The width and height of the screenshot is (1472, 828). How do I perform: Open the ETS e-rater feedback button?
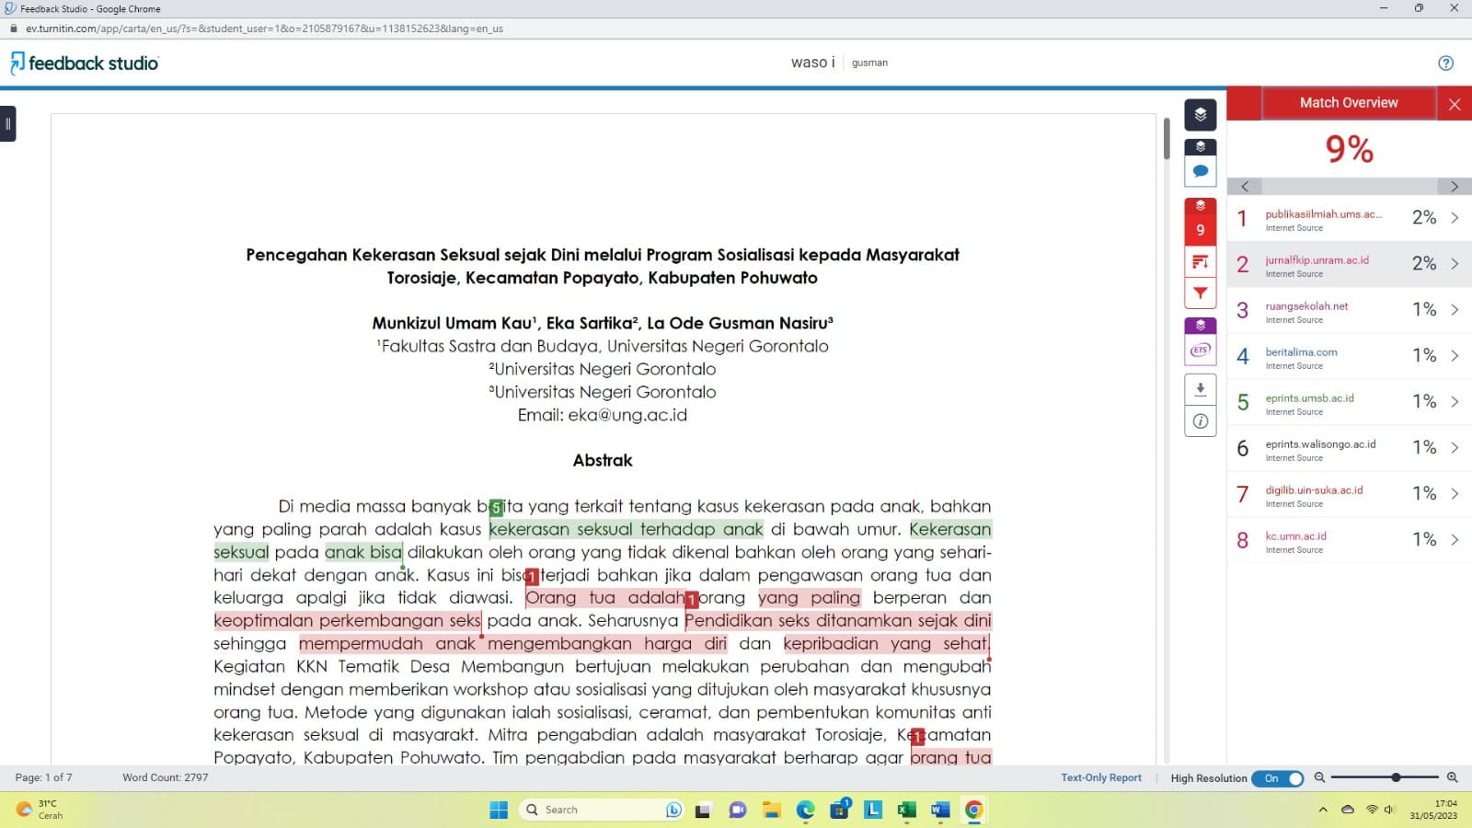pyautogui.click(x=1200, y=351)
